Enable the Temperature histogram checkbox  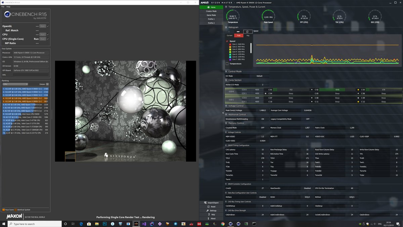[x=227, y=64]
